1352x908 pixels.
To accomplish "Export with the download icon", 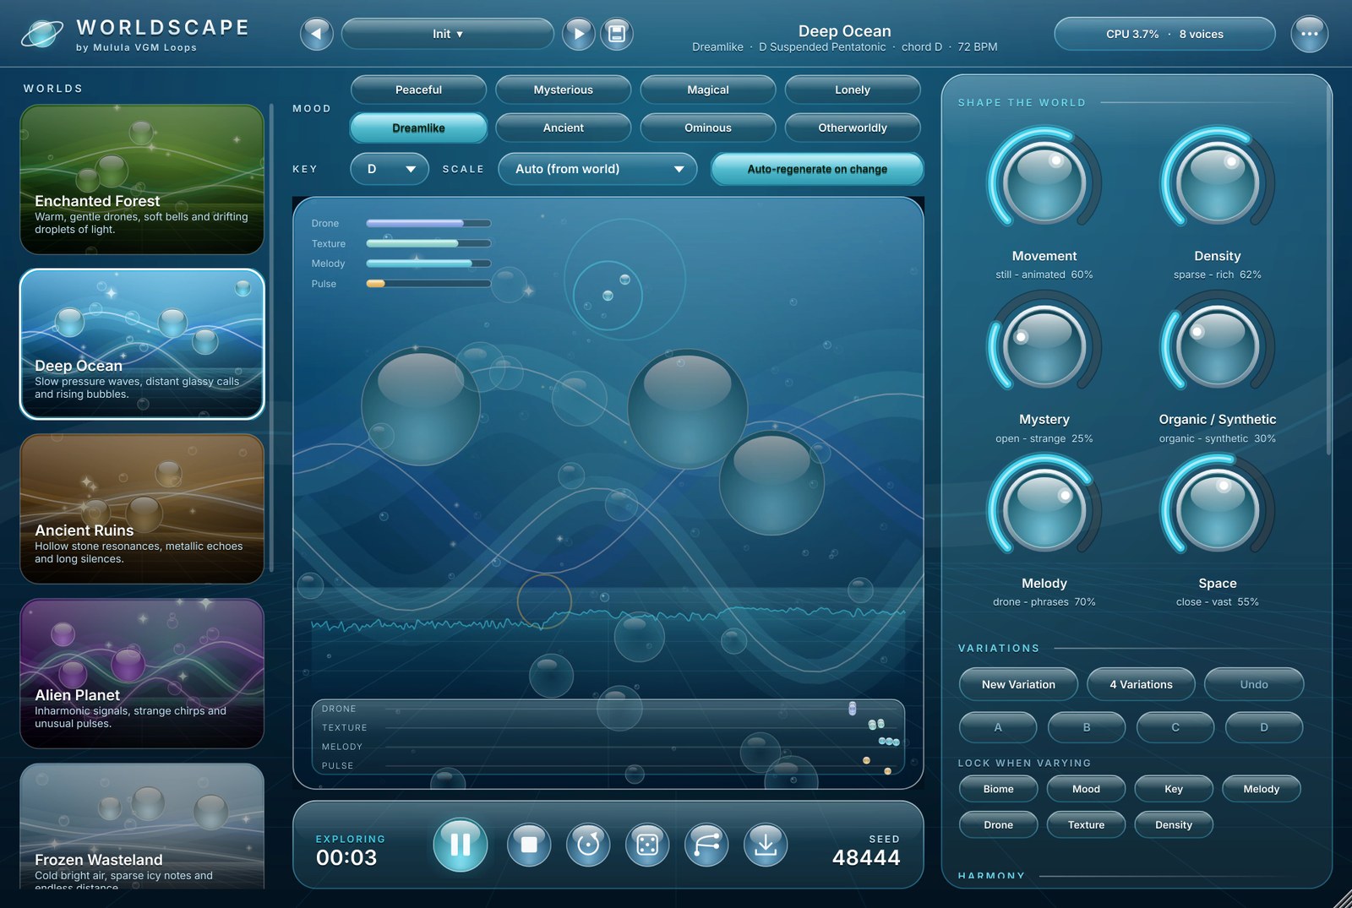I will [766, 844].
